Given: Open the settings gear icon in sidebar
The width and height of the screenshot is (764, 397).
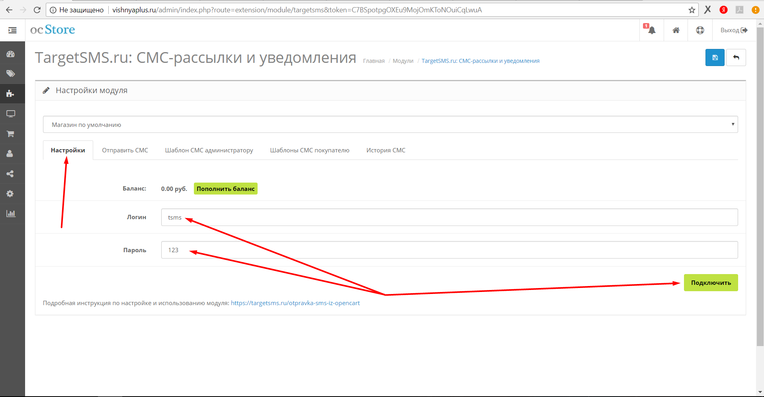Looking at the screenshot, I should point(11,194).
